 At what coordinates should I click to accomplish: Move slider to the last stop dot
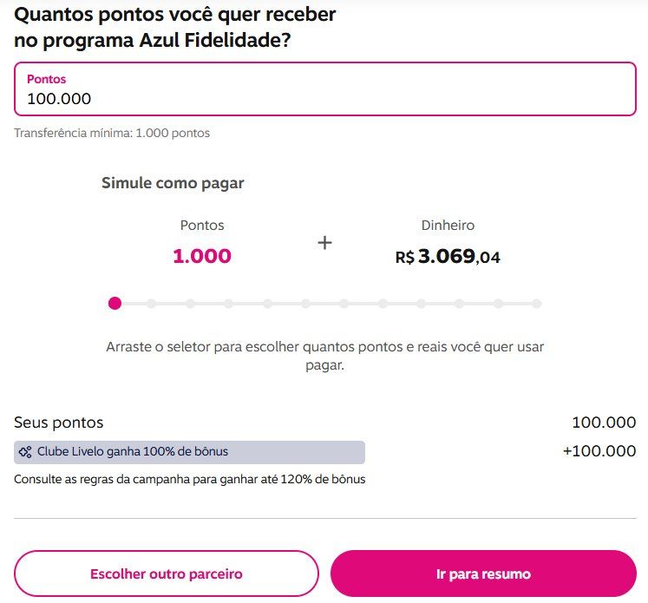pyautogui.click(x=537, y=304)
